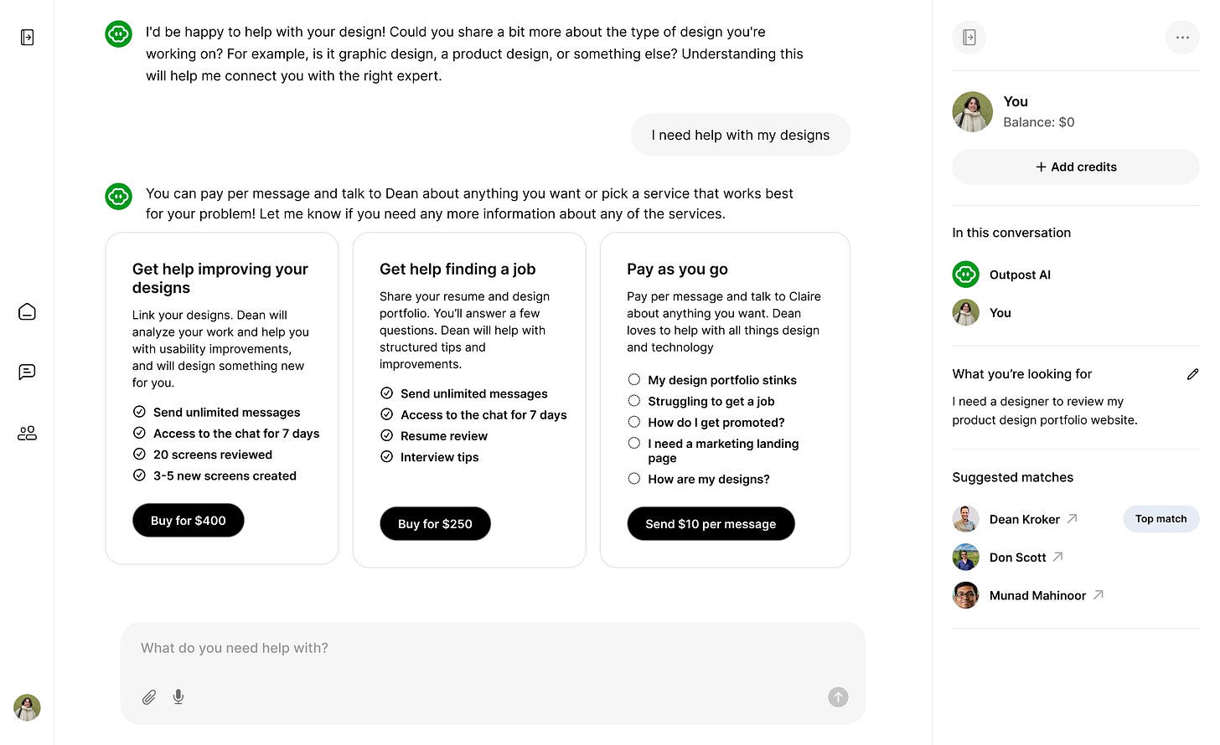Toggle the left sidebar with the top-left icon
This screenshot has width=1220, height=745.
pos(27,38)
